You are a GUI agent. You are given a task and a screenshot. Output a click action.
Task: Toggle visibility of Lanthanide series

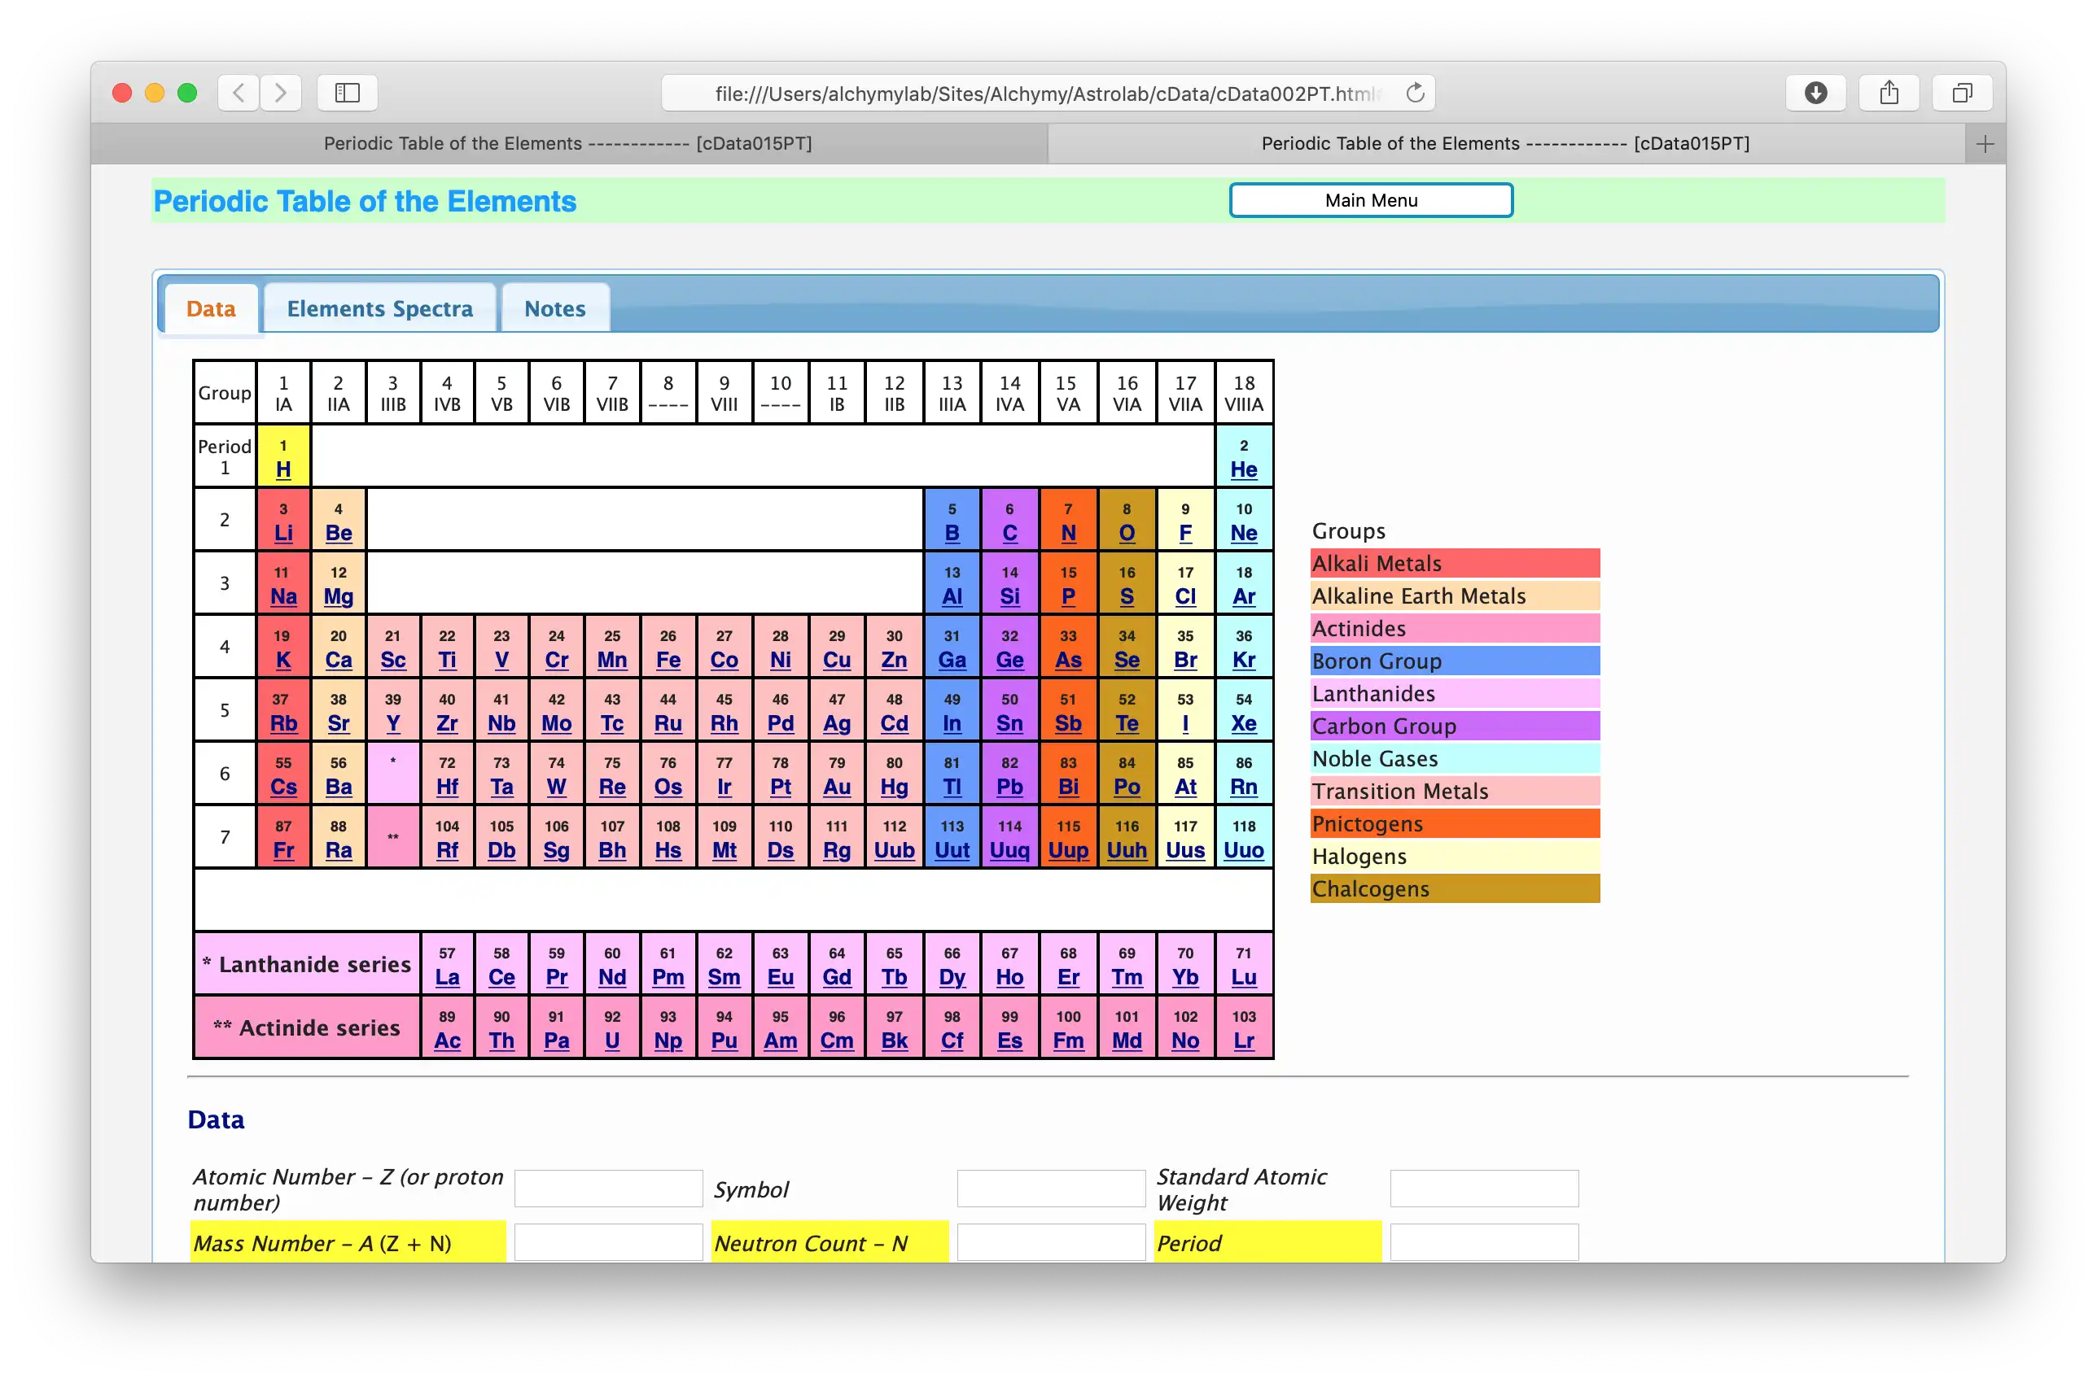tap(309, 965)
